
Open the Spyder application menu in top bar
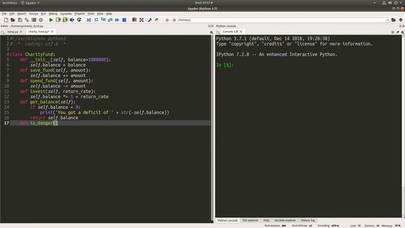30,3
